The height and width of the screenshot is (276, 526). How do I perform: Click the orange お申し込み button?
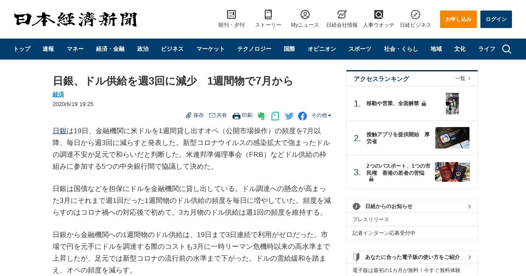tap(458, 19)
